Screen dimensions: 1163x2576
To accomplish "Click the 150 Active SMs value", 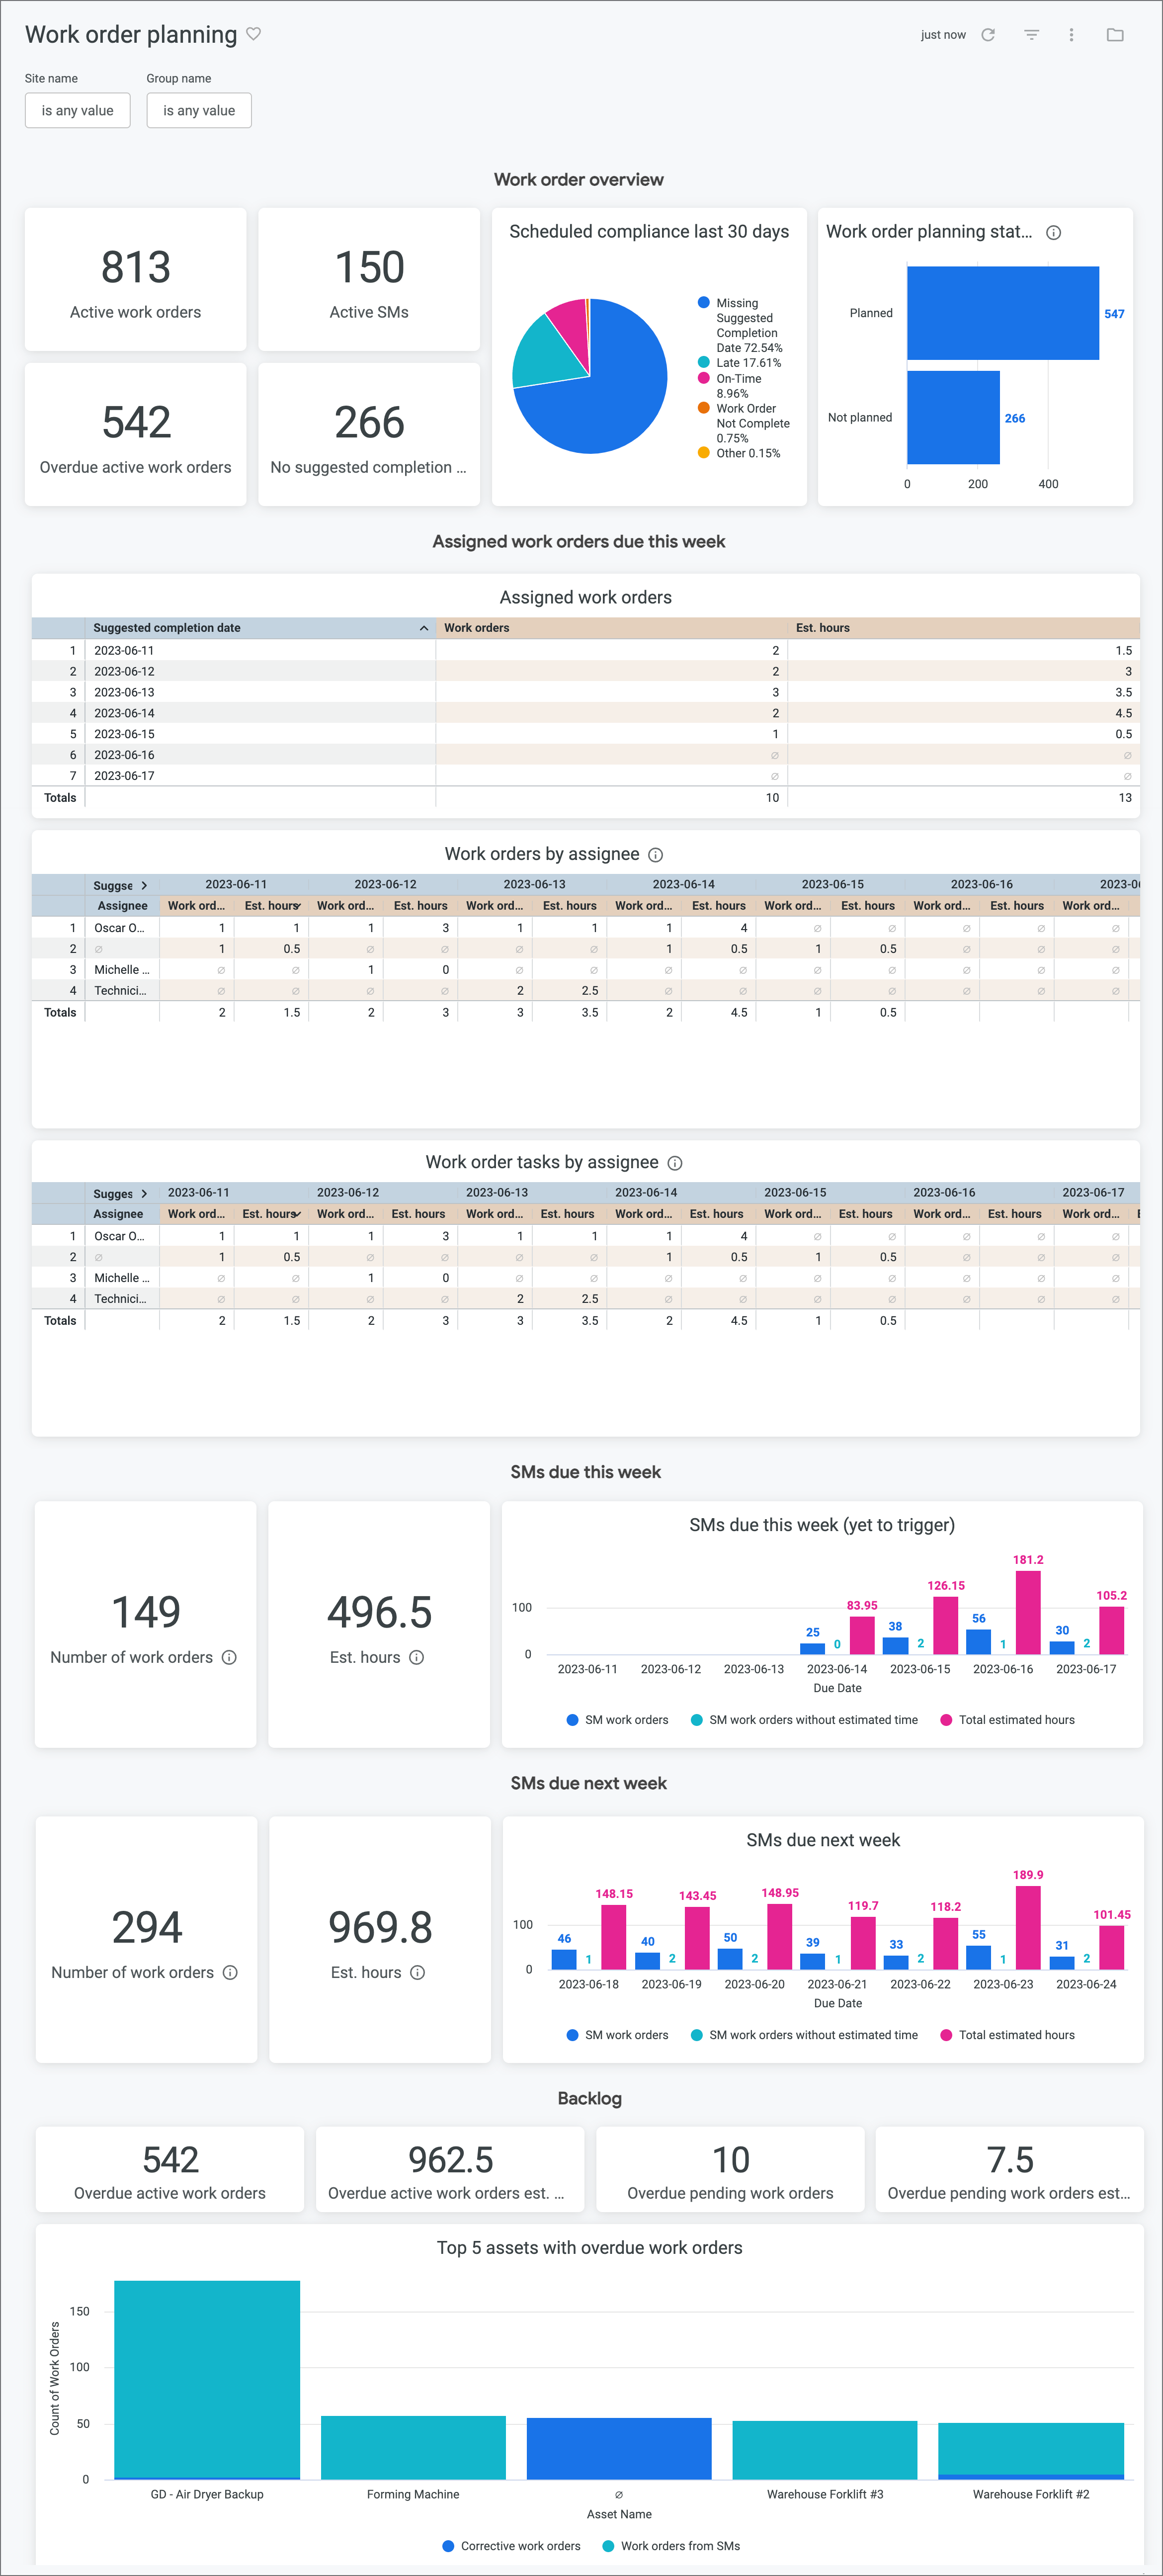I will pyautogui.click(x=369, y=268).
